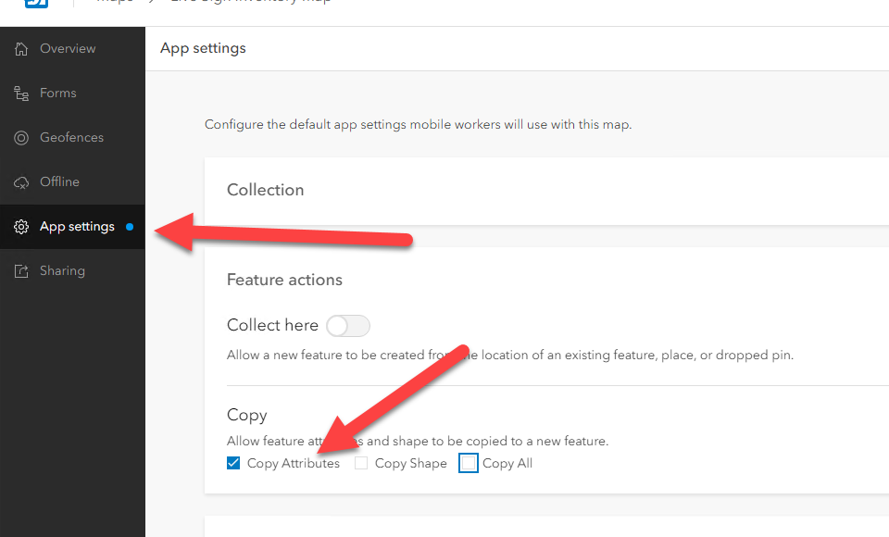Click the Sharing export icon
The image size is (889, 537).
(x=21, y=271)
